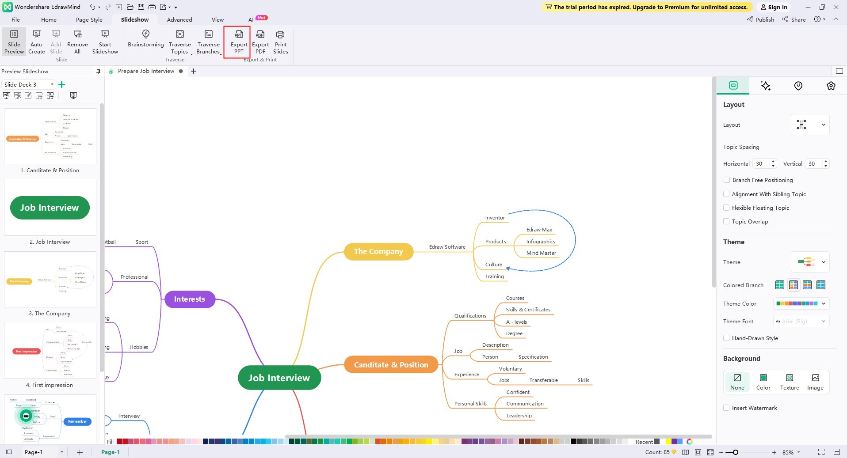Click the zoom in plus icon

pyautogui.click(x=774, y=452)
